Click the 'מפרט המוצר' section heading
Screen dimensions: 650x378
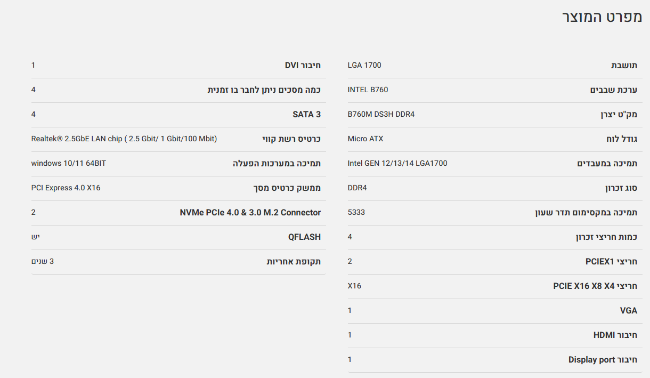(x=602, y=17)
